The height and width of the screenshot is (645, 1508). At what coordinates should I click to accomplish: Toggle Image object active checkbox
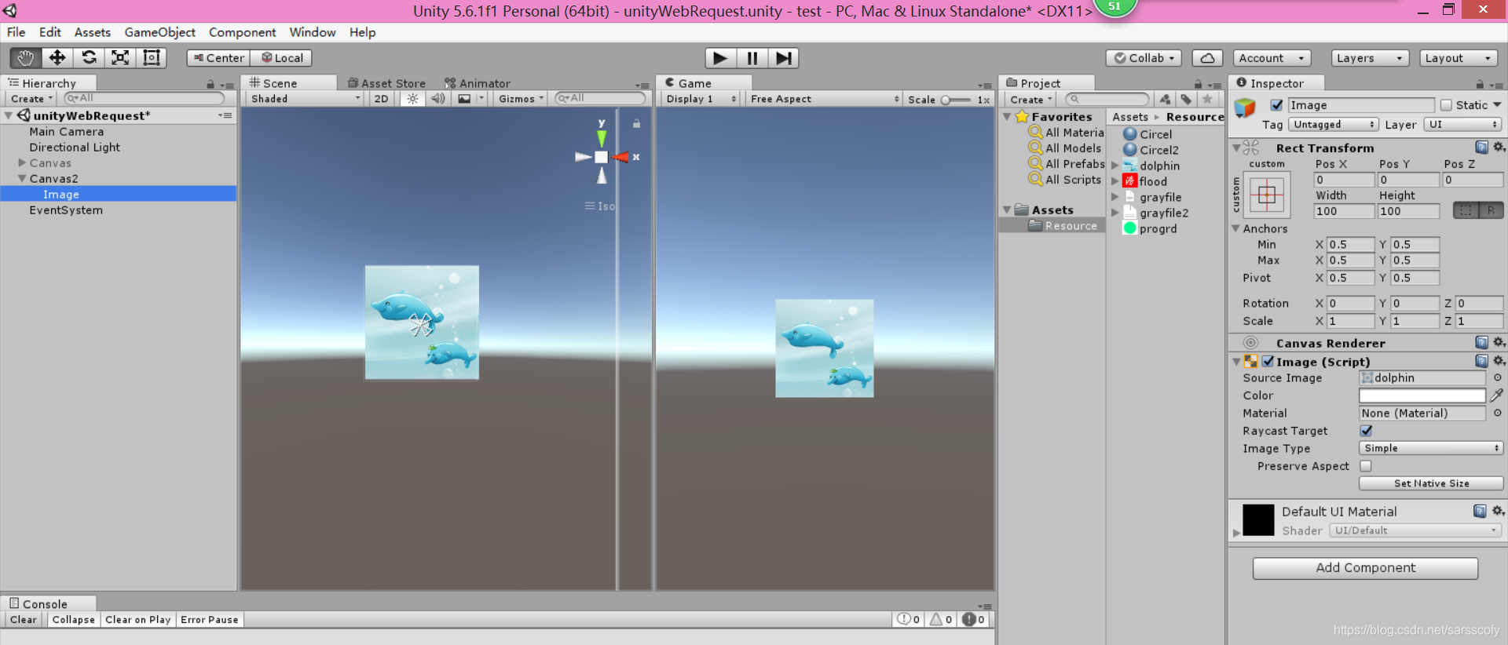click(x=1276, y=105)
